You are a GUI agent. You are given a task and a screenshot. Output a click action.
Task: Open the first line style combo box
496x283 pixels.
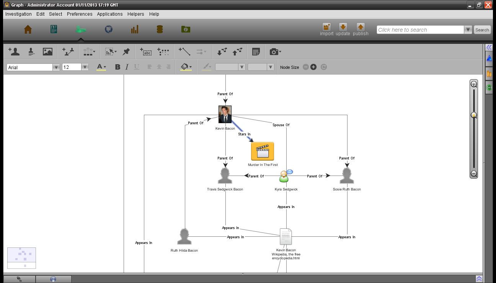point(230,67)
